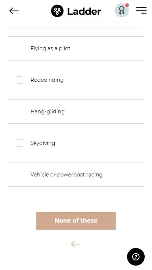Click the None of these button
The height and width of the screenshot is (270, 152).
tap(76, 221)
